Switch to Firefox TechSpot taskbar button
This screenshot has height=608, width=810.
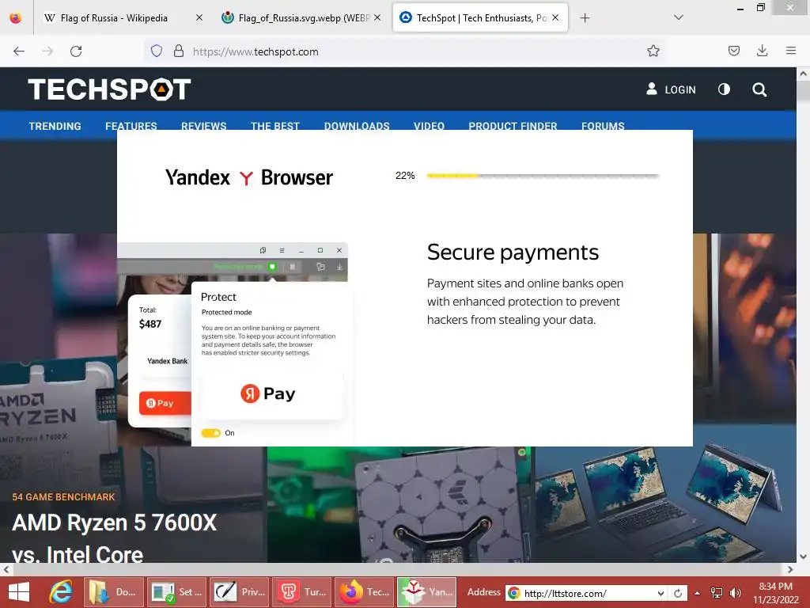[364, 592]
